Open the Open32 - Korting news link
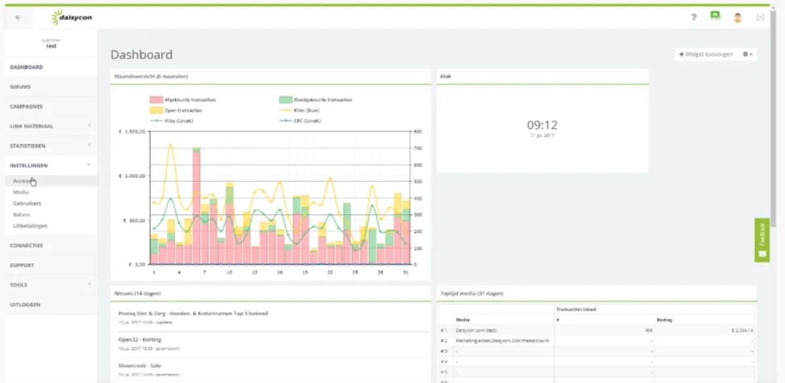The height and width of the screenshot is (383, 785). pos(140,340)
